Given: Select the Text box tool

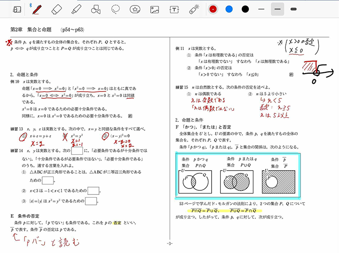Looking at the screenshot, I should (174, 10).
